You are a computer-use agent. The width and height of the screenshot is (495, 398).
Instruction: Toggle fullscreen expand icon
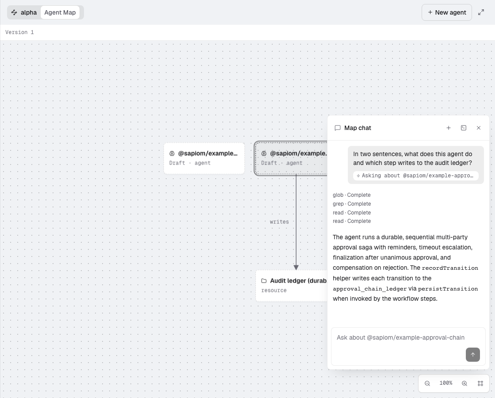click(481, 12)
